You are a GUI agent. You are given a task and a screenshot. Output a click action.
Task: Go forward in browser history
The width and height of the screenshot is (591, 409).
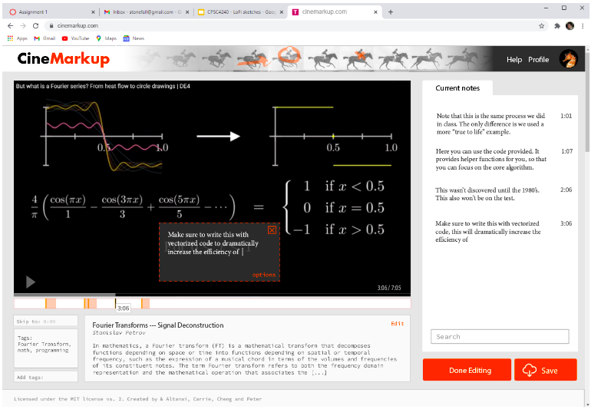[23, 25]
